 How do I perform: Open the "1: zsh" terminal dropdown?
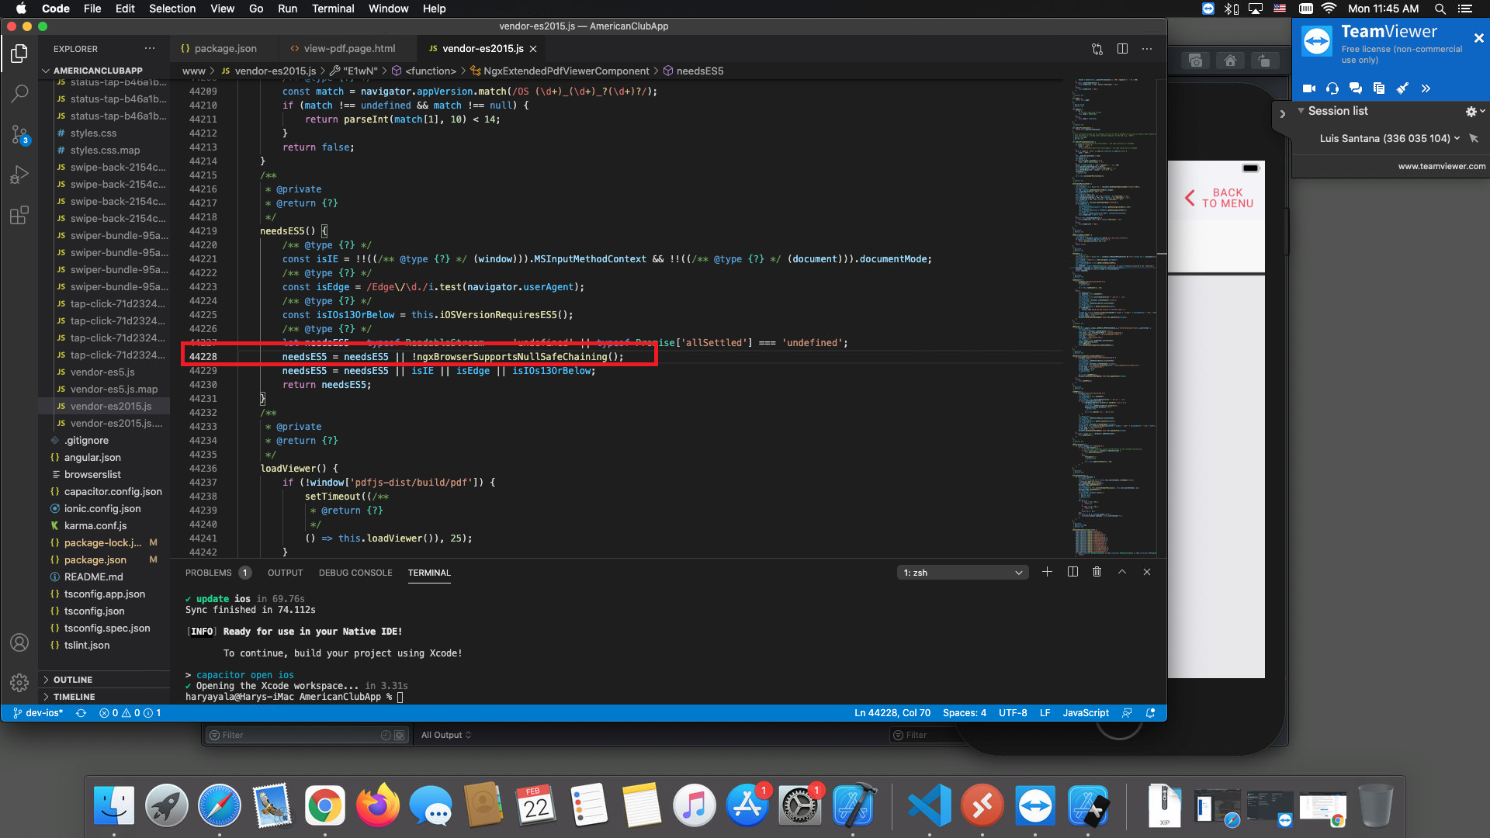(962, 573)
